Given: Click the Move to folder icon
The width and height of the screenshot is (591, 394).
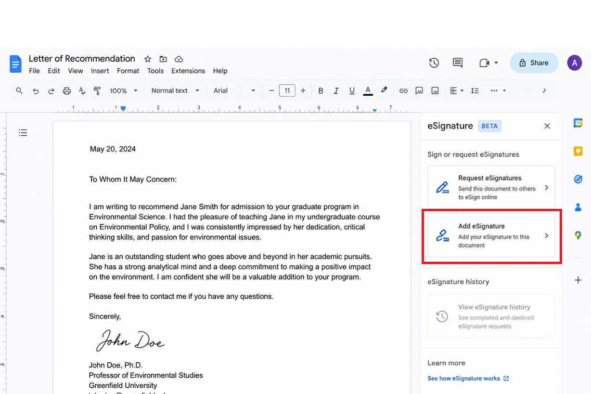Looking at the screenshot, I should 163,59.
